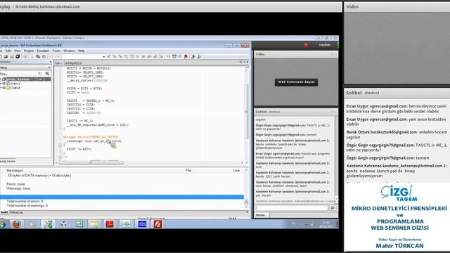Screen dimensions: 450x253
Task: Click the red Download and Debug icon
Action: (x=186, y=57)
